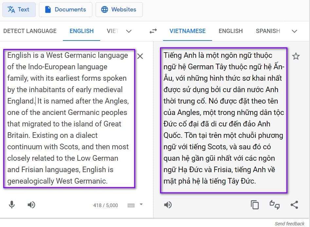Image resolution: width=310 pixels, height=227 pixels.
Task: Select English as the source language
Action: [82, 31]
